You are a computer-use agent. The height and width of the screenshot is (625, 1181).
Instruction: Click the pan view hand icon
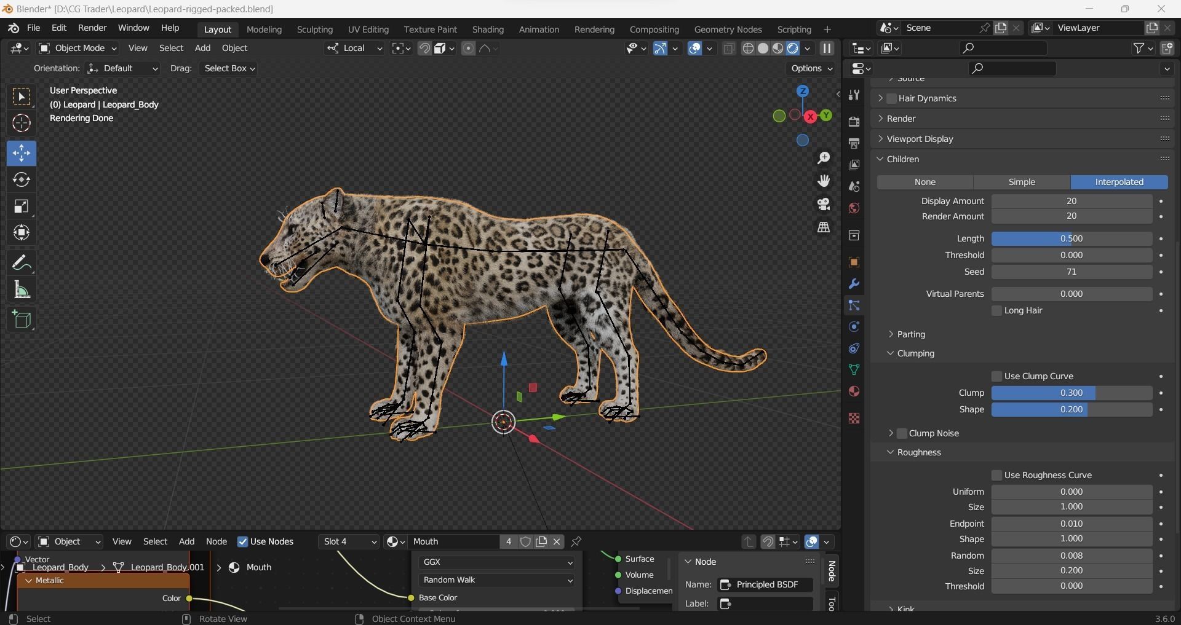click(824, 181)
